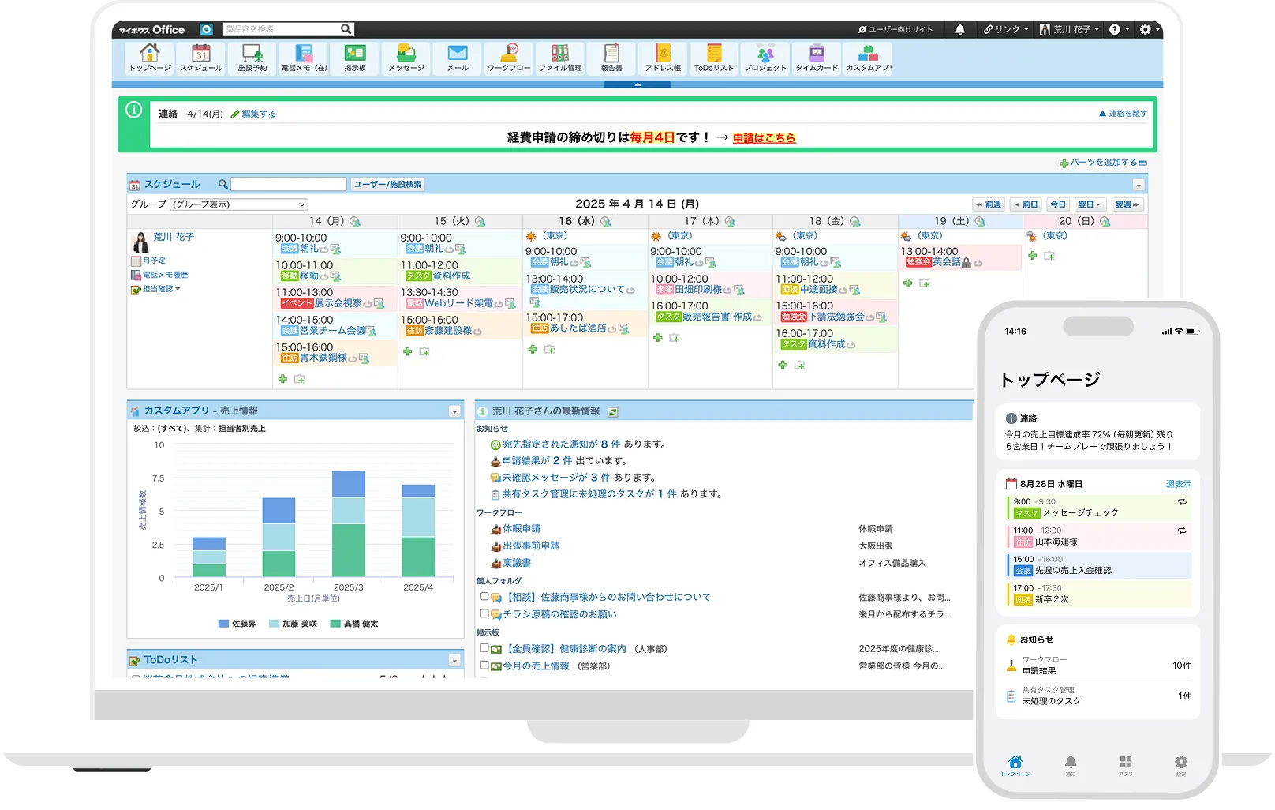The height and width of the screenshot is (810, 1275).
Task: Tap the 通知 tab in mobile app
Action: pyautogui.click(x=1071, y=764)
